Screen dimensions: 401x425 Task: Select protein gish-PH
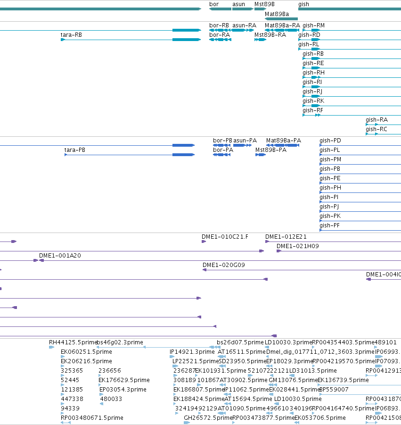coord(330,188)
